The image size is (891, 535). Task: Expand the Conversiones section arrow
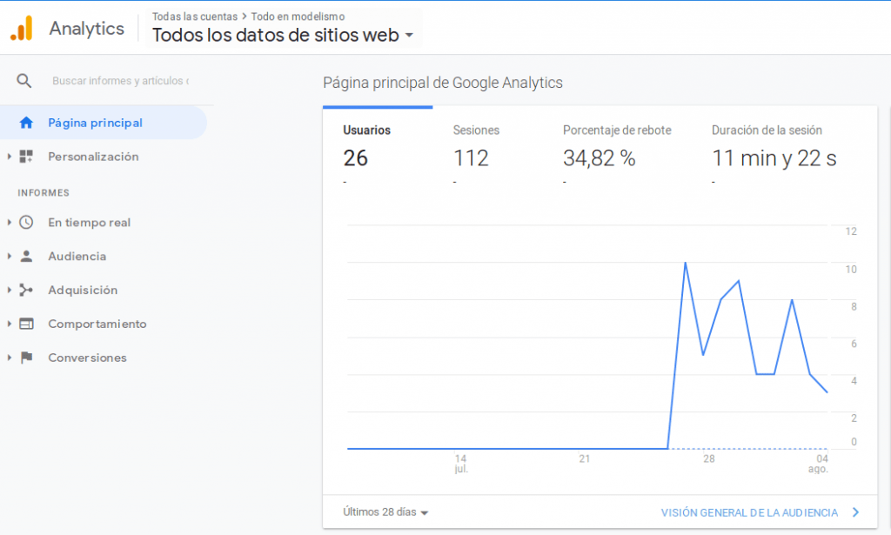coord(9,358)
